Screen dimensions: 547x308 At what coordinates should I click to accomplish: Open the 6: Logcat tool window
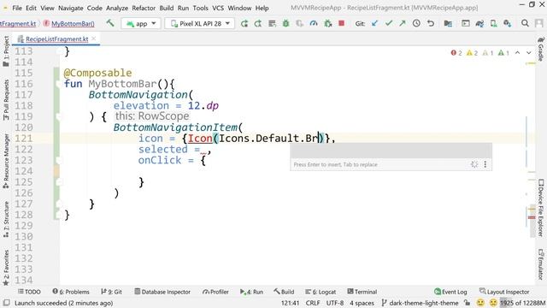(x=321, y=292)
